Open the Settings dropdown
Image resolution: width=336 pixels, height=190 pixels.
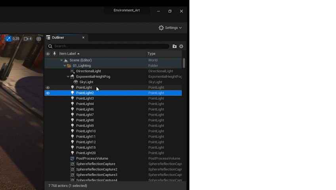point(170,28)
